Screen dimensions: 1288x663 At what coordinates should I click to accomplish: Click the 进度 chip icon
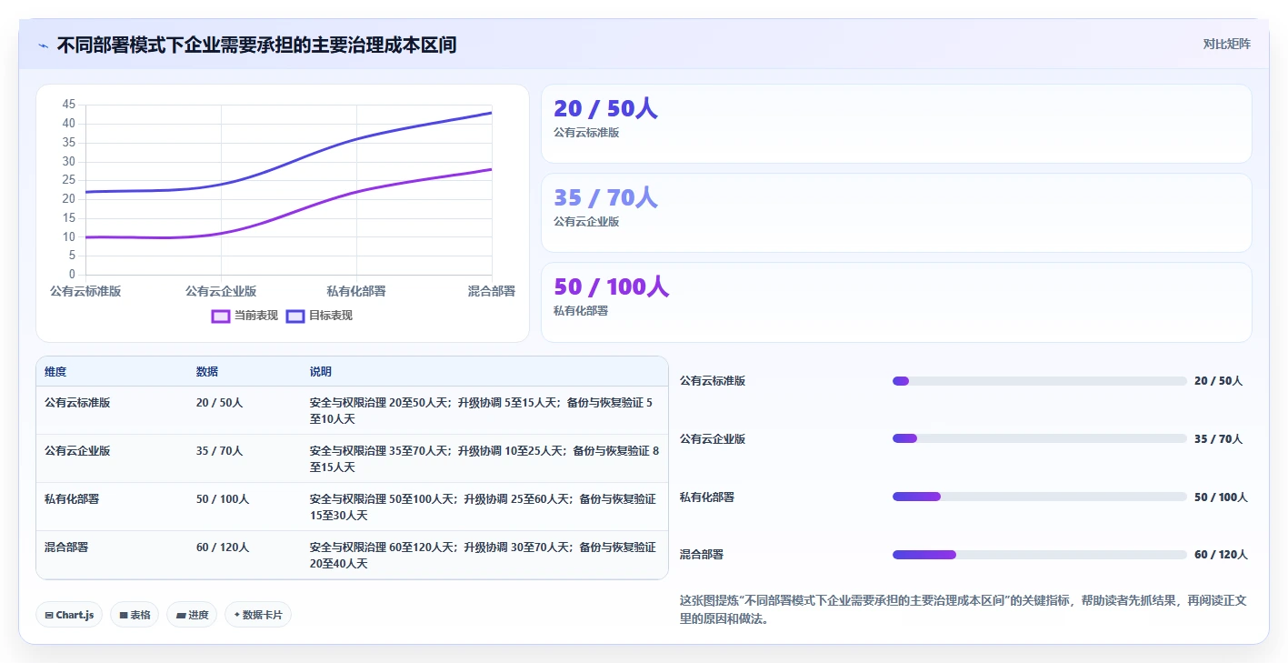pyautogui.click(x=181, y=616)
